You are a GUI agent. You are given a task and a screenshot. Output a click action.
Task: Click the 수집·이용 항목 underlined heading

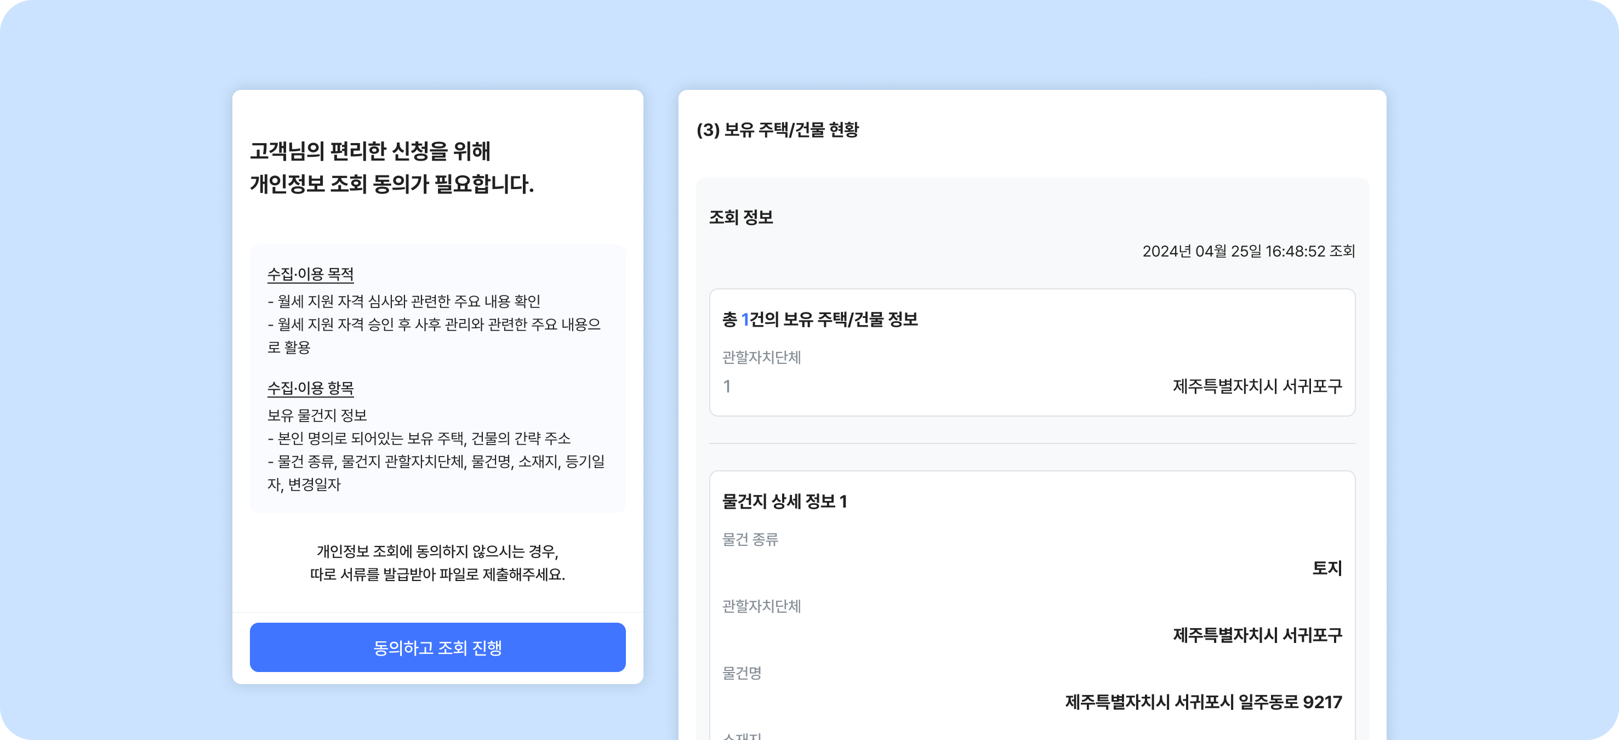pos(310,388)
